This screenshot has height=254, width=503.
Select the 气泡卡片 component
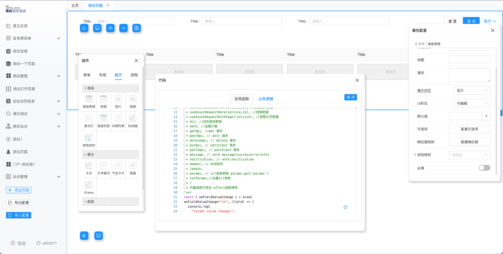(x=118, y=168)
